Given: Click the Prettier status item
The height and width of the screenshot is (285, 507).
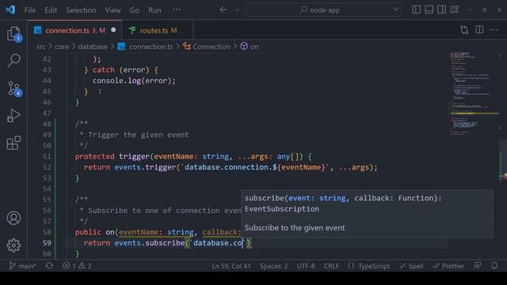Looking at the screenshot, I should (x=448, y=266).
